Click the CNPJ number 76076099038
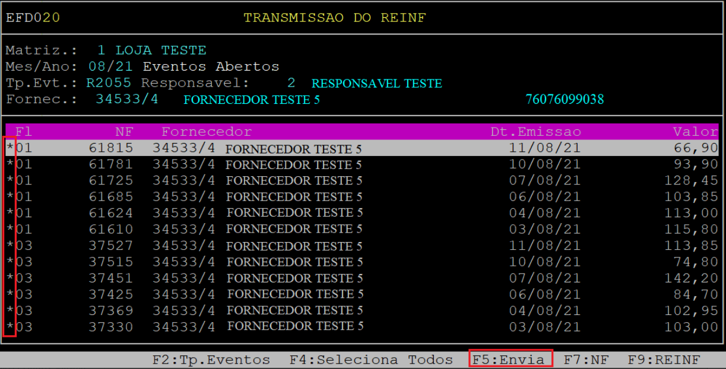The width and height of the screenshot is (726, 369). [x=565, y=99]
